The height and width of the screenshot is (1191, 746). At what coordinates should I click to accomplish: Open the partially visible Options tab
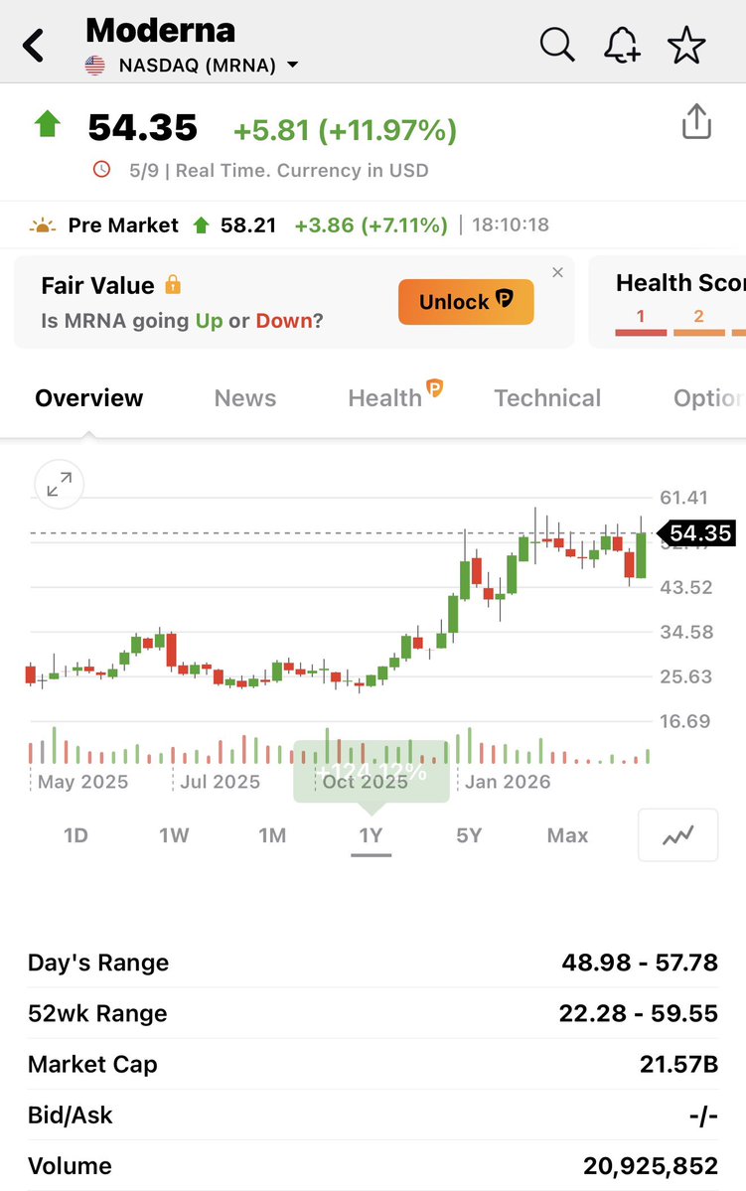coord(708,398)
